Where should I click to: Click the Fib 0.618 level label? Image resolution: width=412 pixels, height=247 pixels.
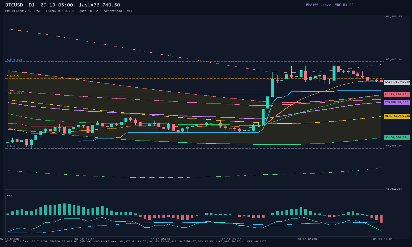tap(14, 60)
